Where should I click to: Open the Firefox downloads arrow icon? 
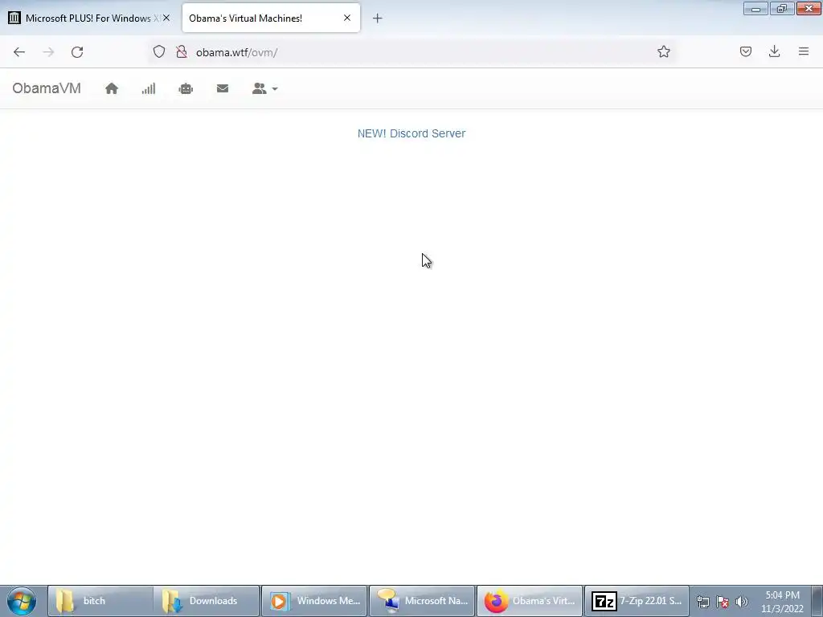774,51
